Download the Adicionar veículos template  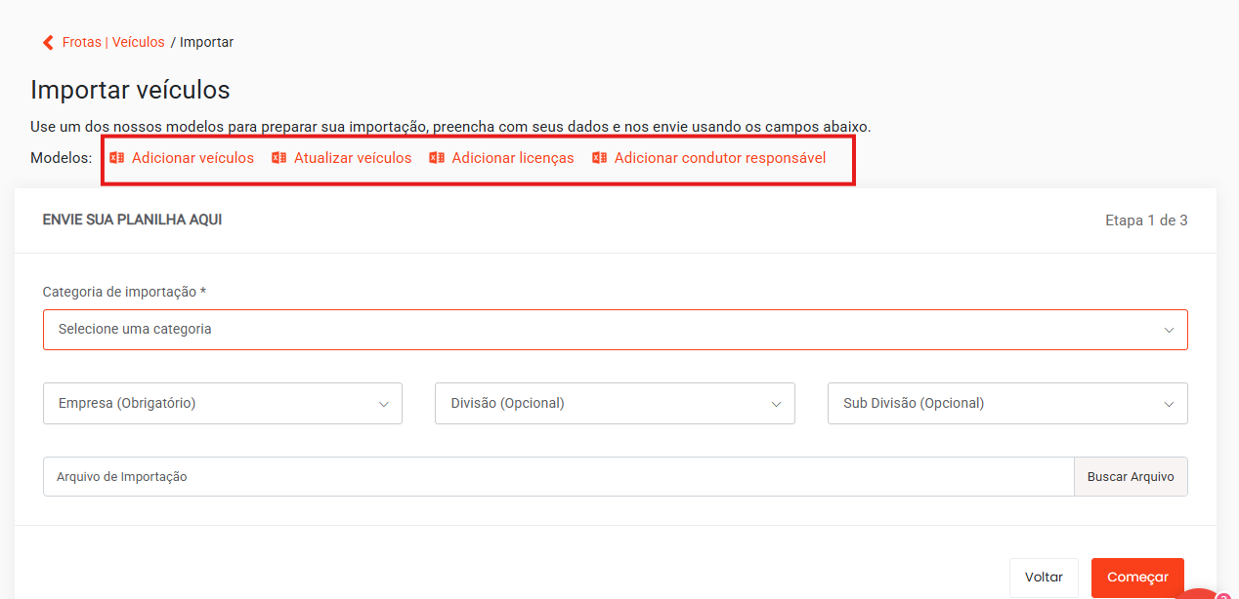192,158
